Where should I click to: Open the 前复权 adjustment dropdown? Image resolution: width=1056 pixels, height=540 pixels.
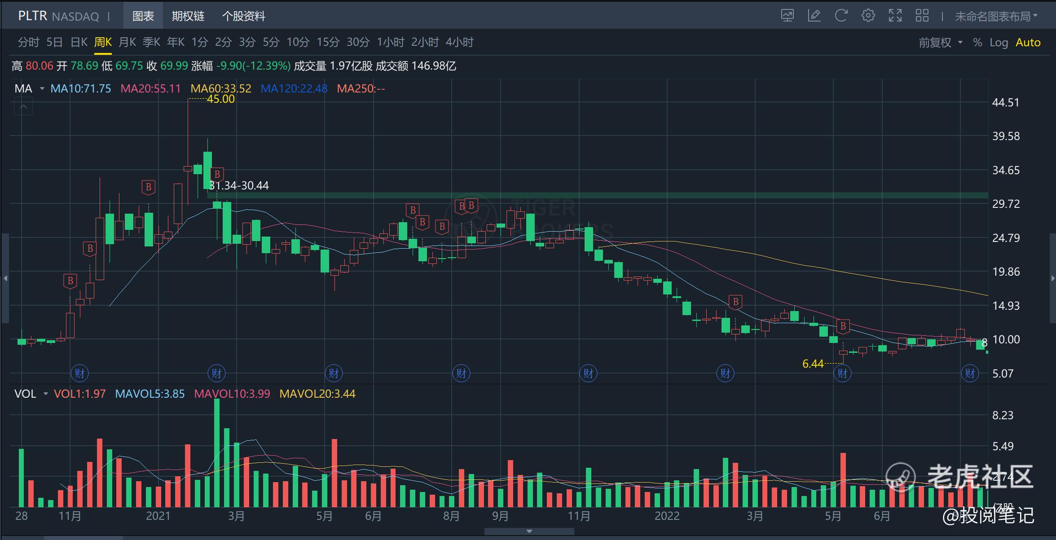click(x=941, y=43)
